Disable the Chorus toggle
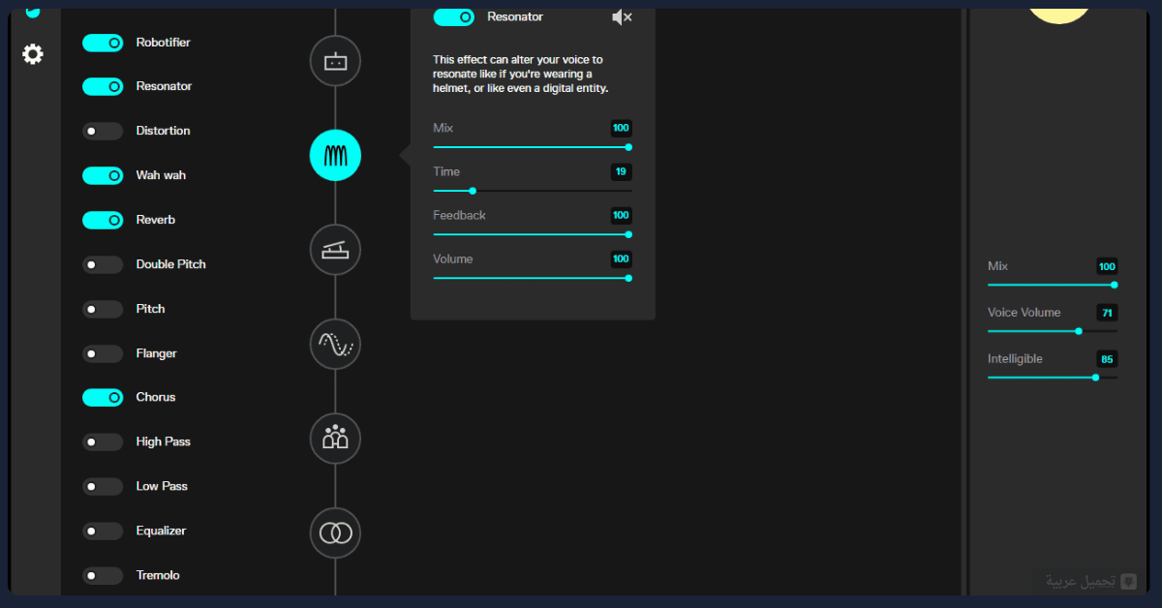The width and height of the screenshot is (1162, 608). [x=103, y=397]
